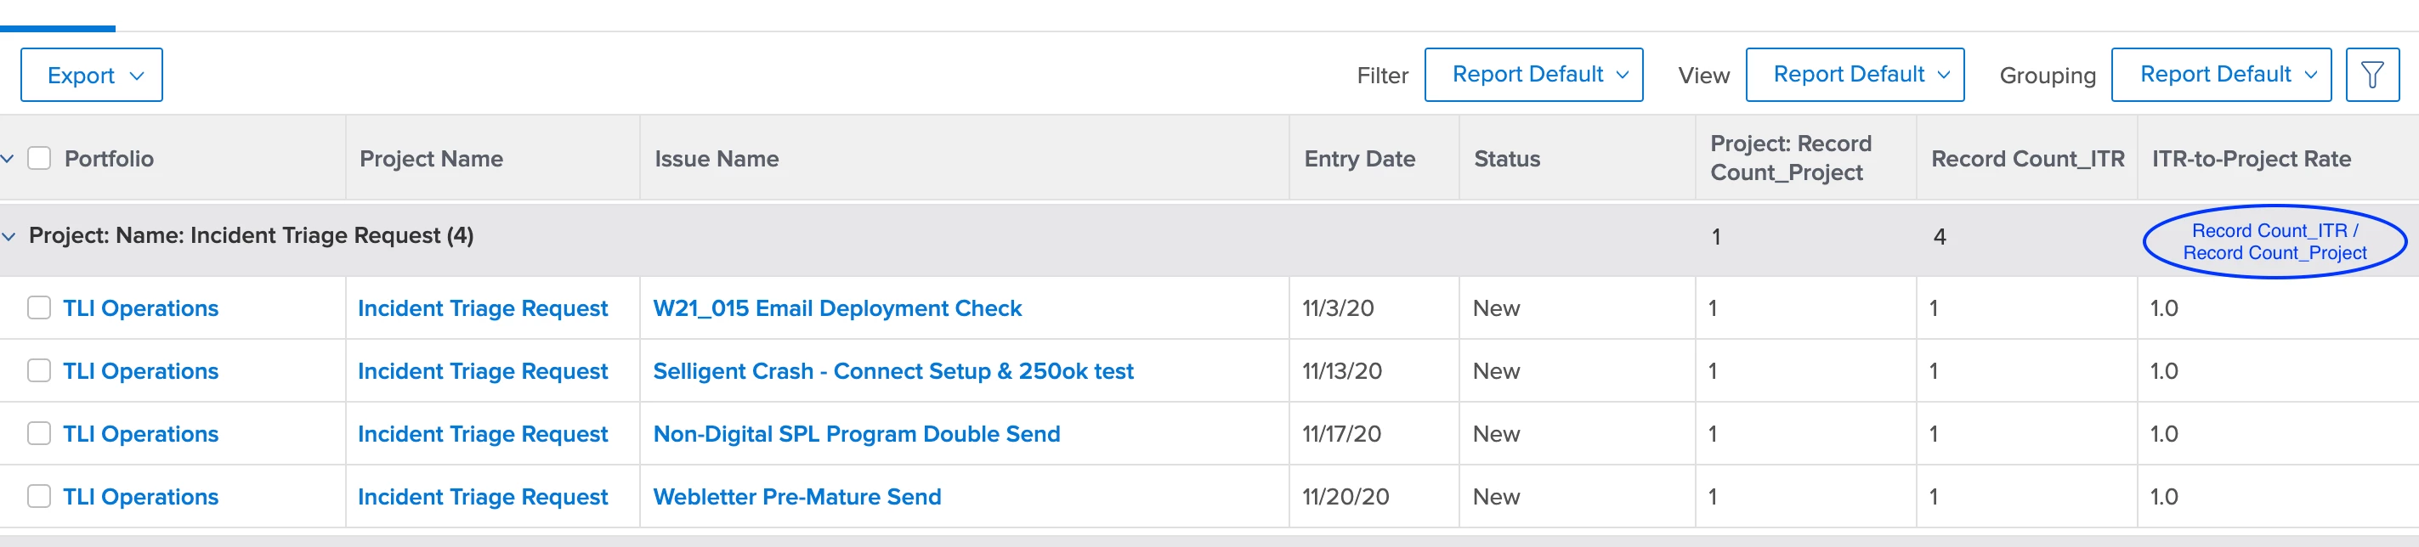Viewport: 2419px width, 547px height.
Task: Tick the Webletter Pre-Mature Send row checkbox
Action: 39,496
